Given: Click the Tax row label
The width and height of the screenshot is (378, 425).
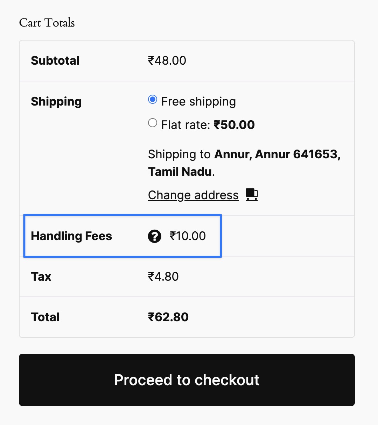Looking at the screenshot, I should click(41, 276).
